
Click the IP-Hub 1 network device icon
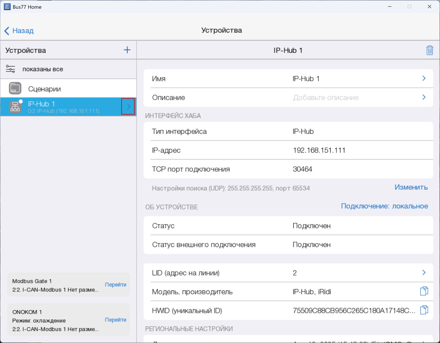(15, 107)
